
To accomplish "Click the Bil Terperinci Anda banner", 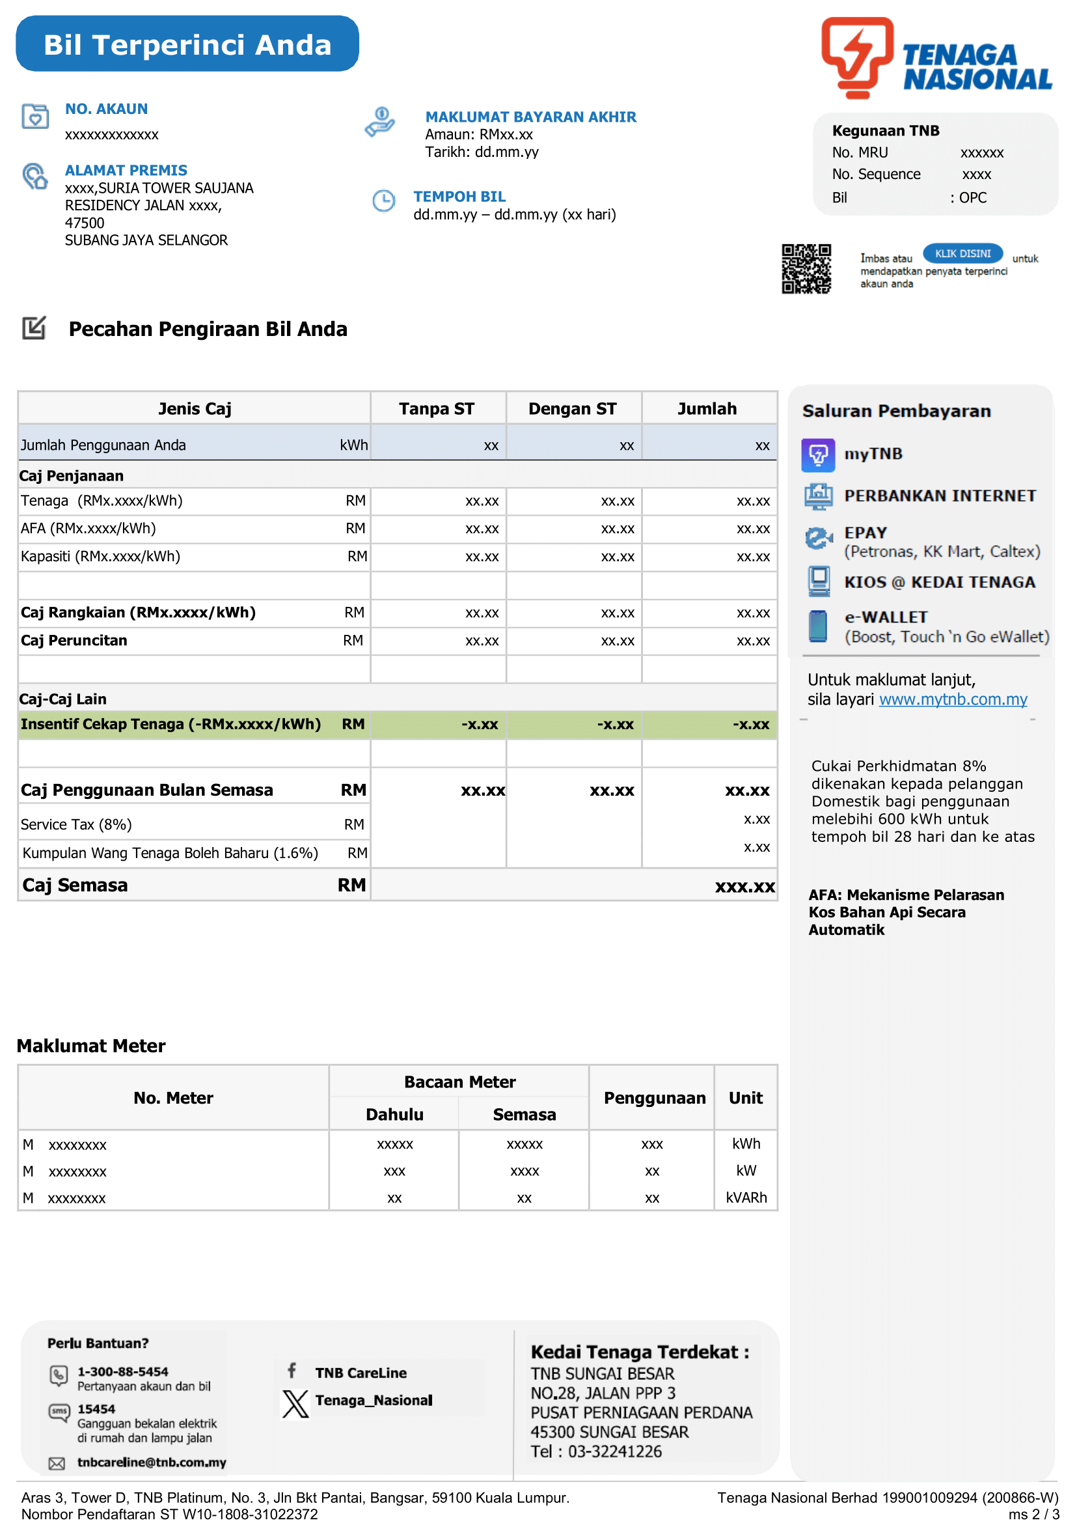I will click(187, 44).
